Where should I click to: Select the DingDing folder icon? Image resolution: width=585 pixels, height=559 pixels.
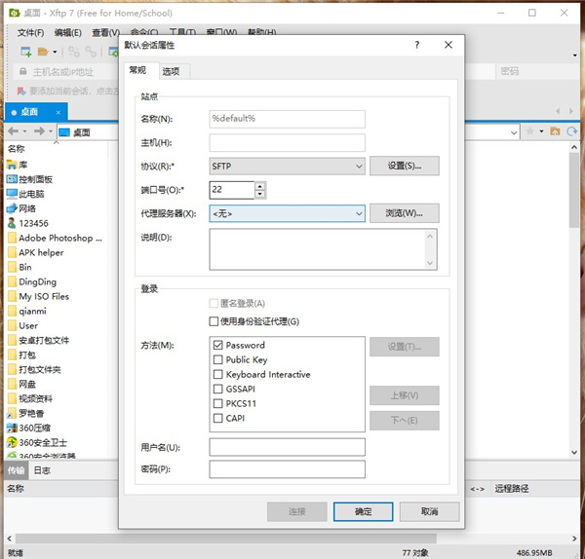12,281
